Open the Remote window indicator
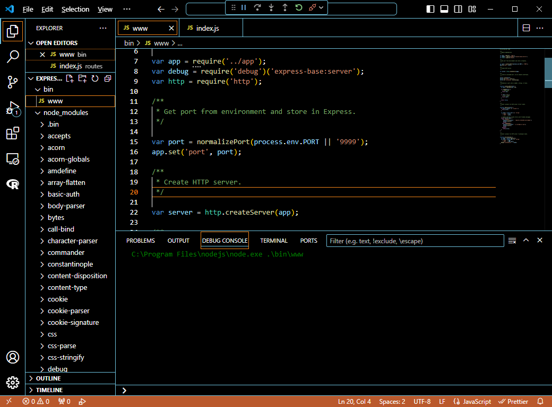The height and width of the screenshot is (407, 552). pos(9,401)
